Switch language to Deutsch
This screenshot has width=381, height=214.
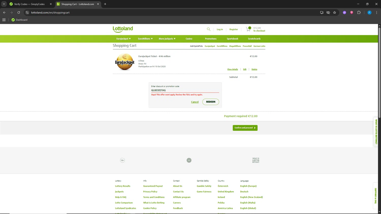(x=244, y=192)
